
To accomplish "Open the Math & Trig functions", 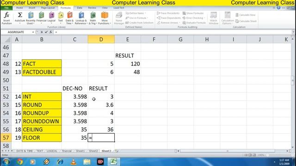I will pos(93,18).
